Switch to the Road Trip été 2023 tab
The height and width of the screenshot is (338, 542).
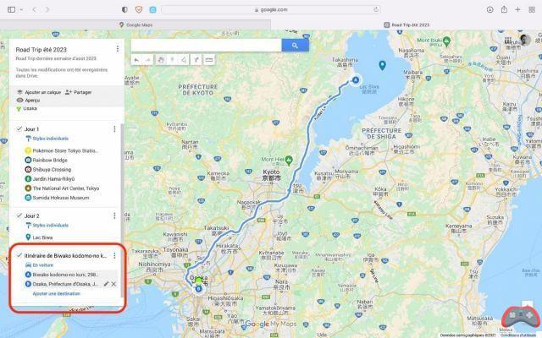pos(406,25)
